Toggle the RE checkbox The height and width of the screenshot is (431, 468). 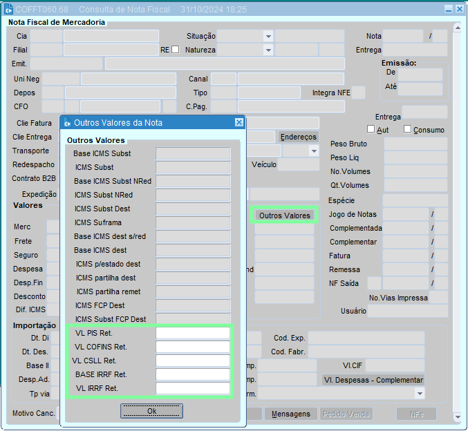(x=175, y=50)
